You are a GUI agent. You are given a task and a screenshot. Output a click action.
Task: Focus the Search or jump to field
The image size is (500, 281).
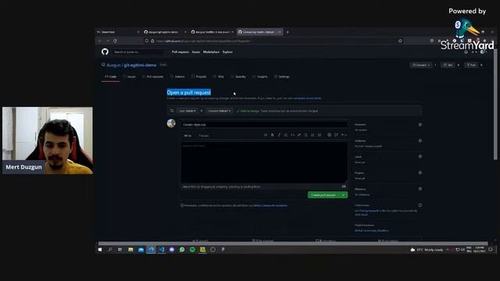(x=137, y=52)
